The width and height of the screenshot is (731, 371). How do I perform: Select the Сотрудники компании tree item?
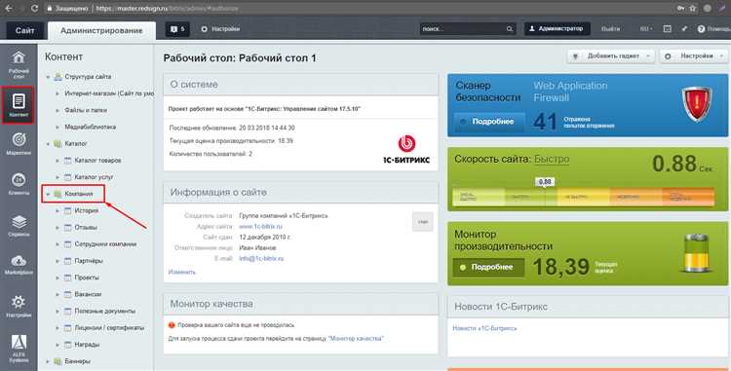tap(105, 244)
